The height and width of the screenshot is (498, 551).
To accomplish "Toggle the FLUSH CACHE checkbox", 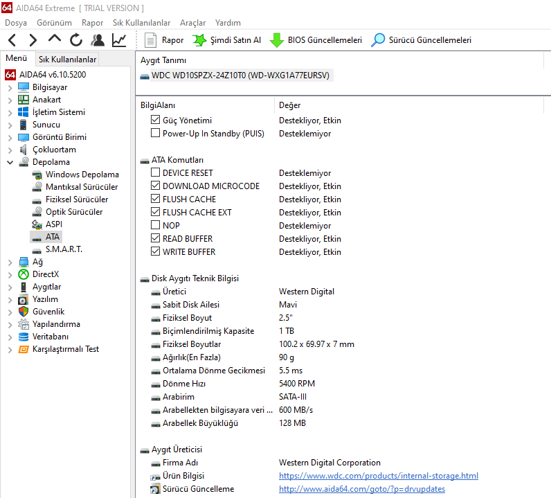I will click(155, 199).
